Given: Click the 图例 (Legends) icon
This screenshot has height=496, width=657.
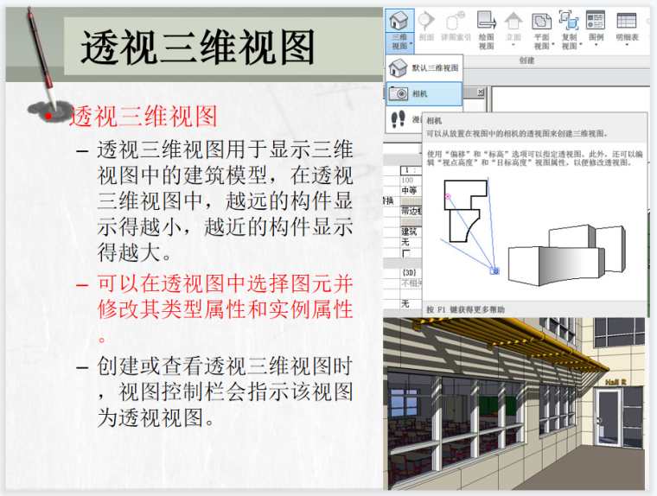Looking at the screenshot, I should click(x=596, y=20).
